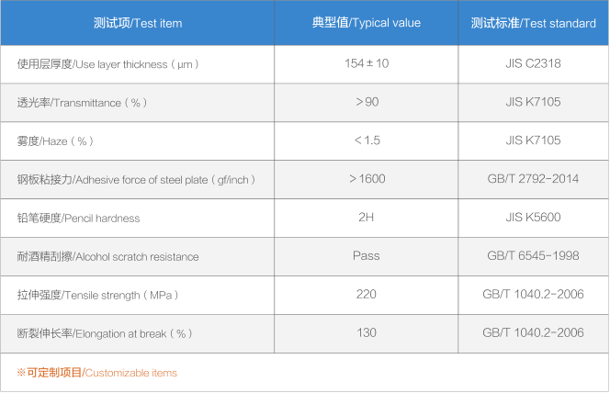Screen dimensions: 610x393
Task: Select the JIS C2318 standard cell
Action: coord(533,63)
